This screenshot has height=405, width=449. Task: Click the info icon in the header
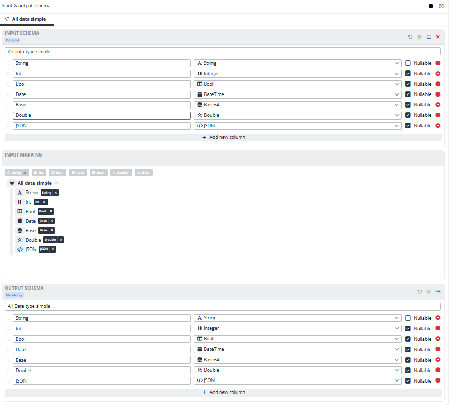tap(431, 6)
